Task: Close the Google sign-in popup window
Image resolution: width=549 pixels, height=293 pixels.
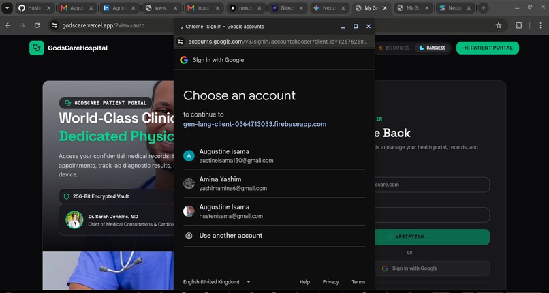Action: 368,27
